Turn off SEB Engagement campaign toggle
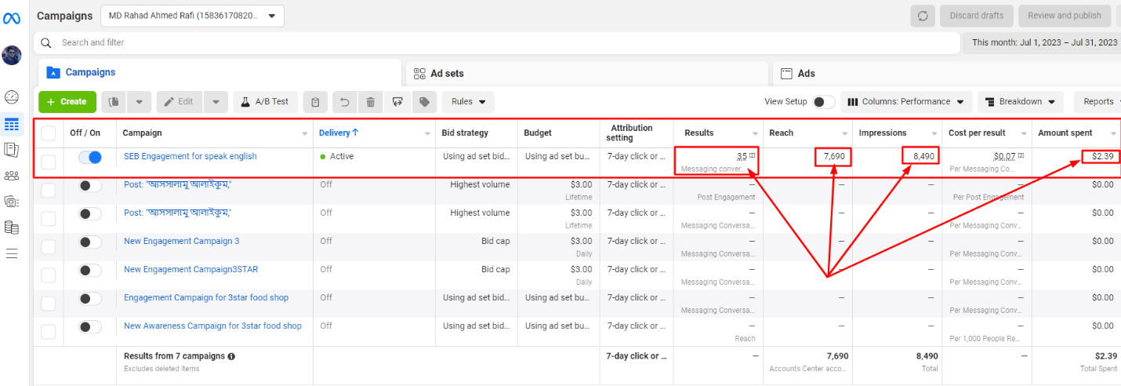Screen dimensions: 1121x386 (x=90, y=158)
